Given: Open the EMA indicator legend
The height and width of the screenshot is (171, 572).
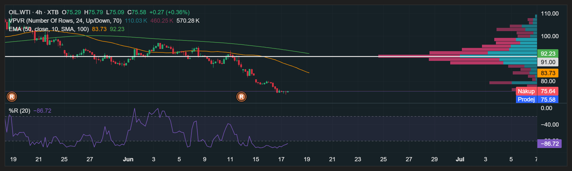Looking at the screenshot, I should pos(49,29).
